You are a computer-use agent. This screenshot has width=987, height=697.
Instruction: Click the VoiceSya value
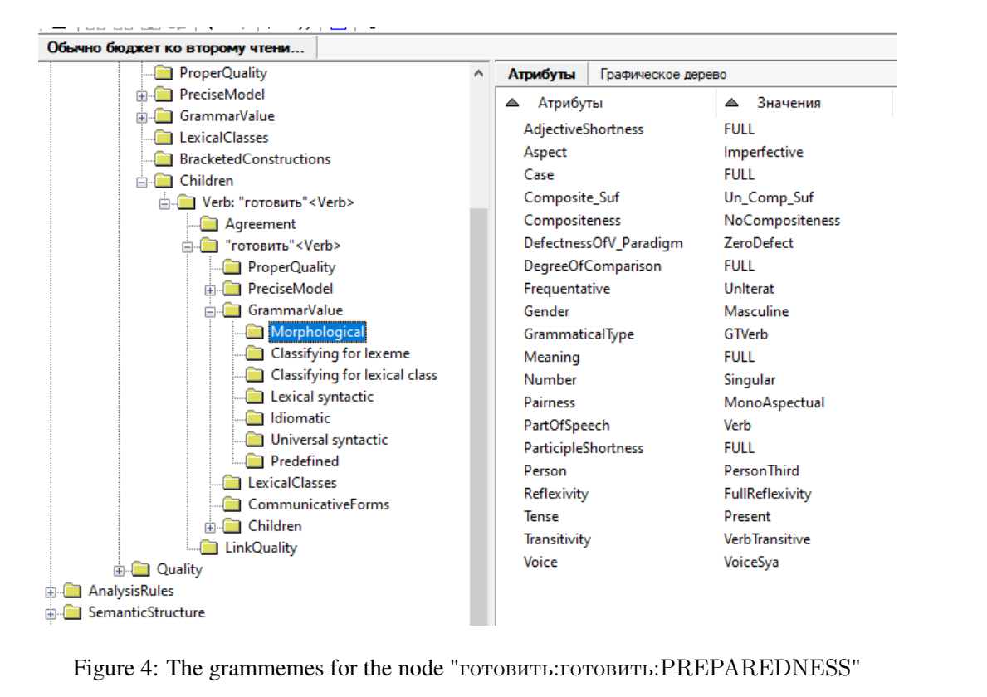(751, 562)
